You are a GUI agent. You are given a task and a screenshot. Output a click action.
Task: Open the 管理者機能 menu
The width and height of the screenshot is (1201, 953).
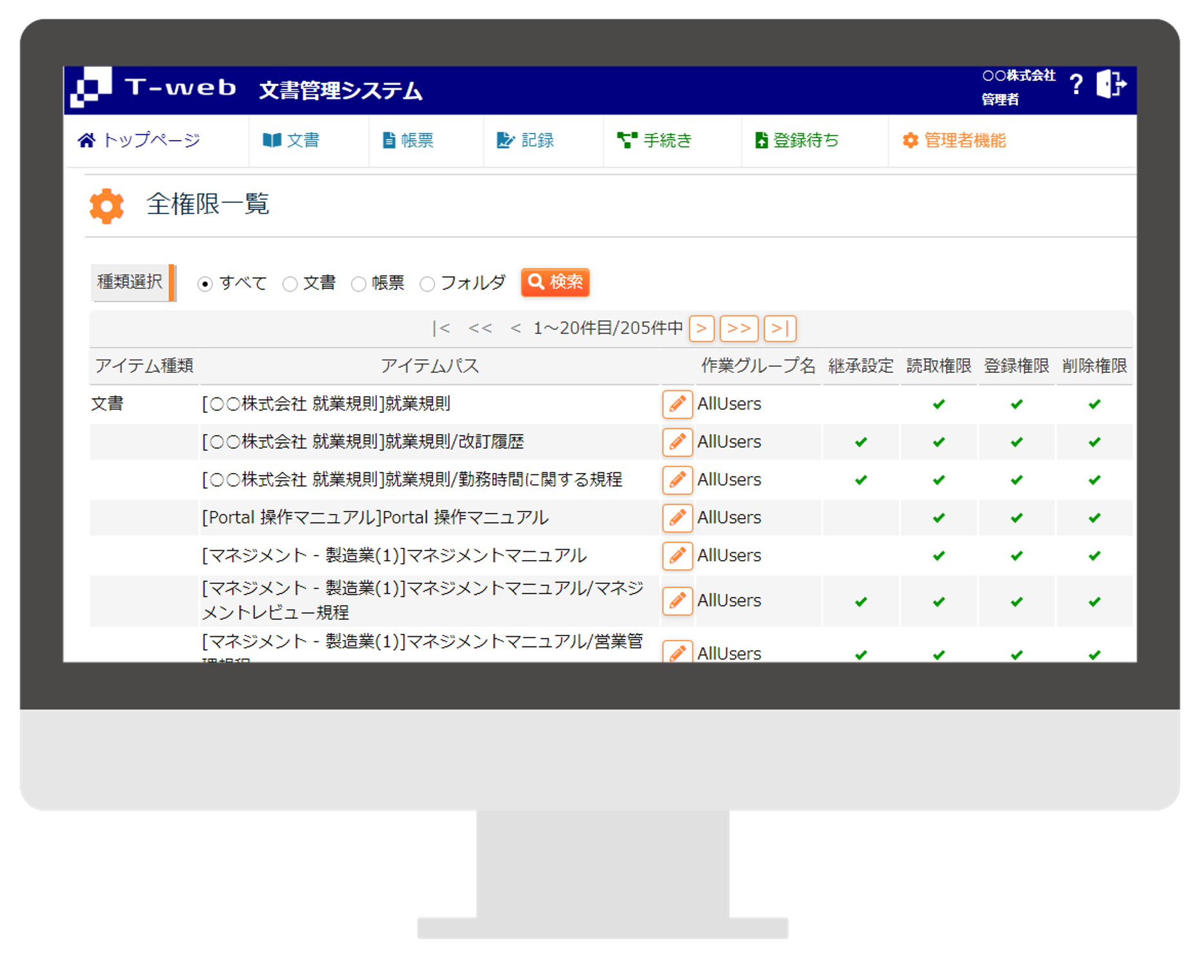coord(954,141)
